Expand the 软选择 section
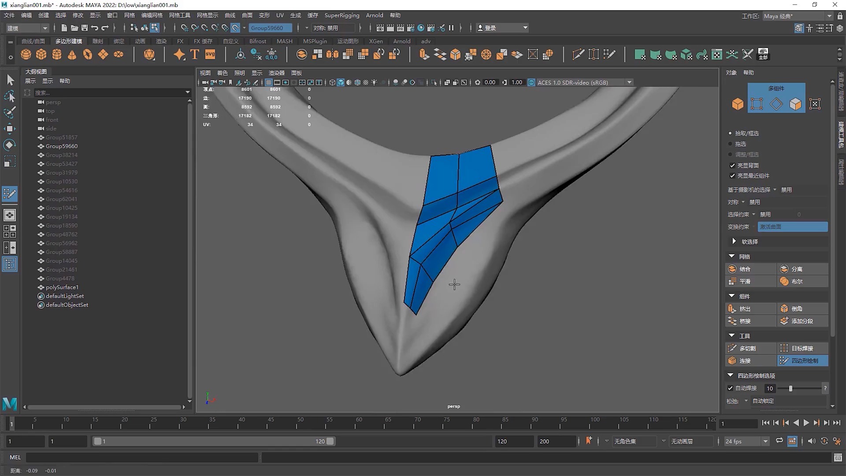This screenshot has width=846, height=476. (734, 242)
